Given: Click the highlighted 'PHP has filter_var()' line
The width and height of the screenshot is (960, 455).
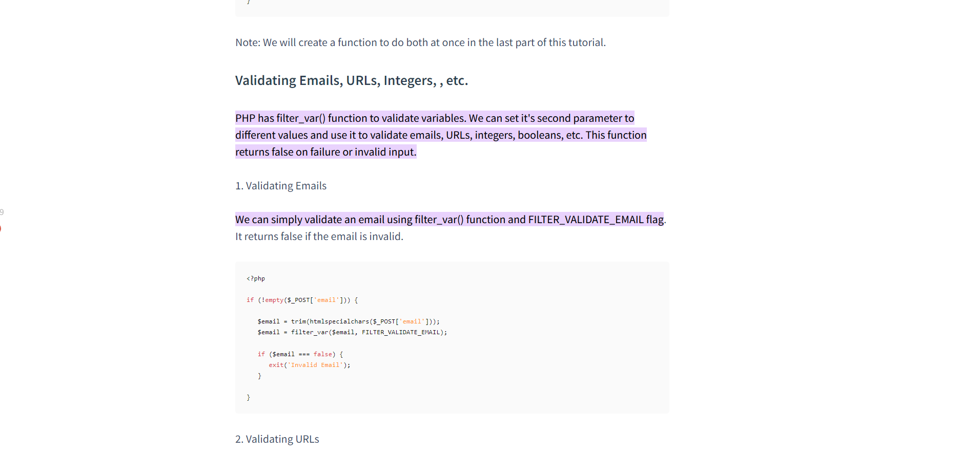Looking at the screenshot, I should coord(434,118).
